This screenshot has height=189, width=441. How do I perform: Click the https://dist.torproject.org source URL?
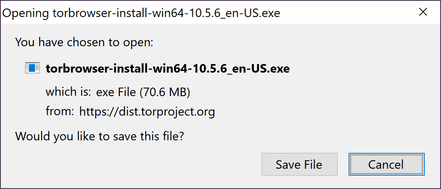pos(147,111)
